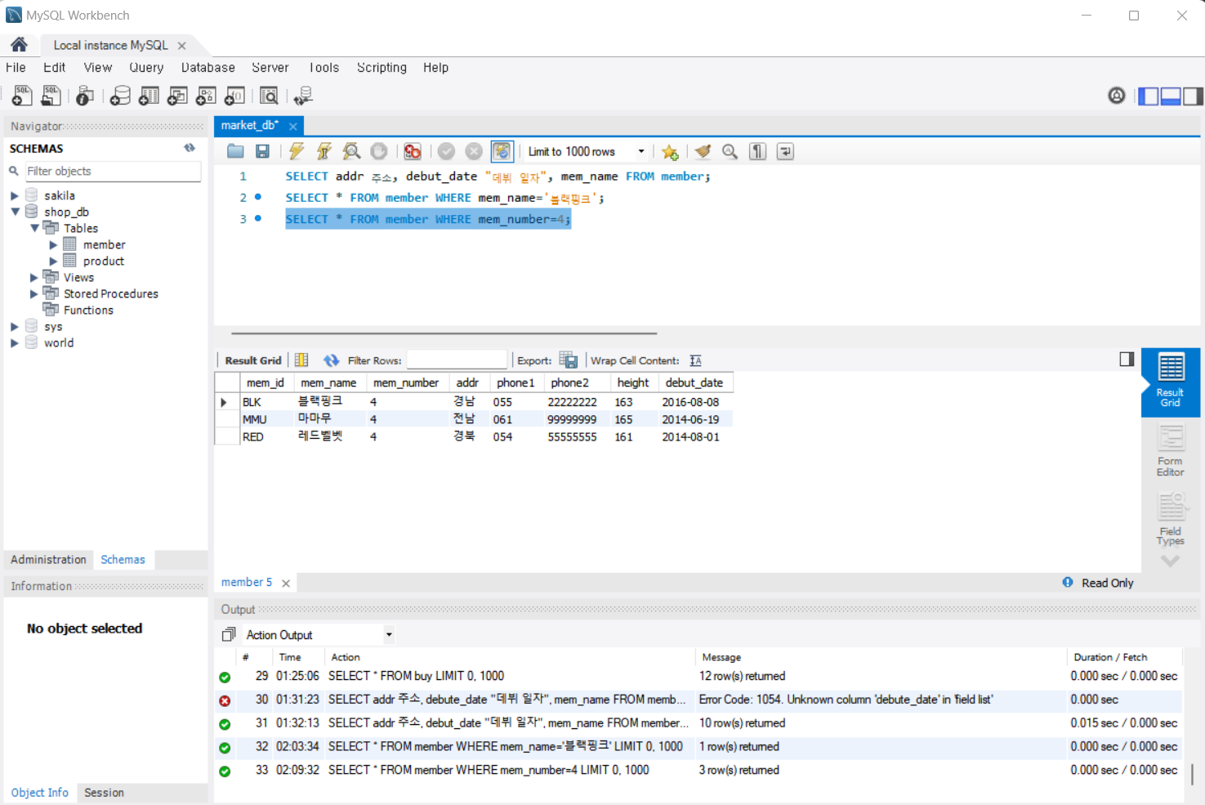Open the Database menu
This screenshot has width=1205, height=805.
click(208, 67)
